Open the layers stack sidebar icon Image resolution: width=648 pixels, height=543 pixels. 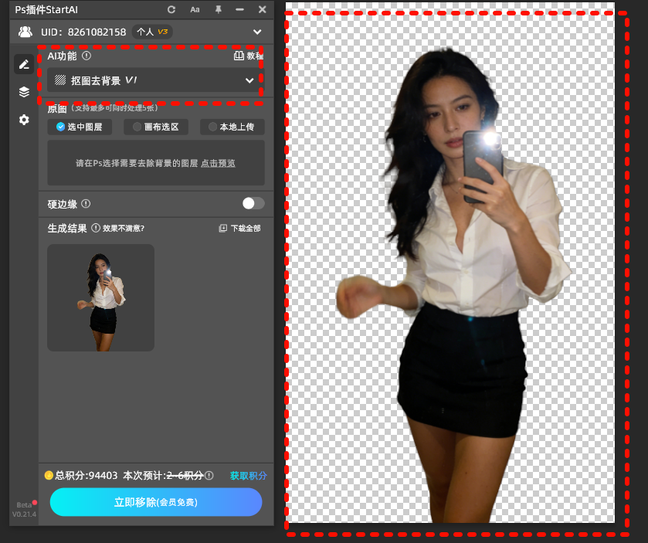coord(24,92)
